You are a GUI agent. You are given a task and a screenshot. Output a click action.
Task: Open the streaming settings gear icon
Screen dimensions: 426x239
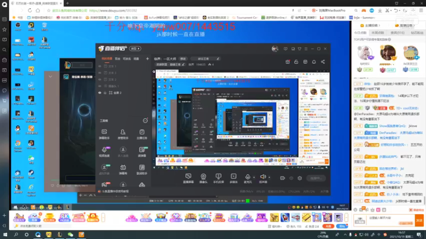pyautogui.click(x=300, y=178)
